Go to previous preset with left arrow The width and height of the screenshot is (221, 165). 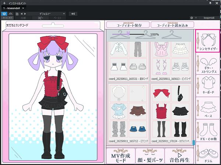click(x=22, y=14)
